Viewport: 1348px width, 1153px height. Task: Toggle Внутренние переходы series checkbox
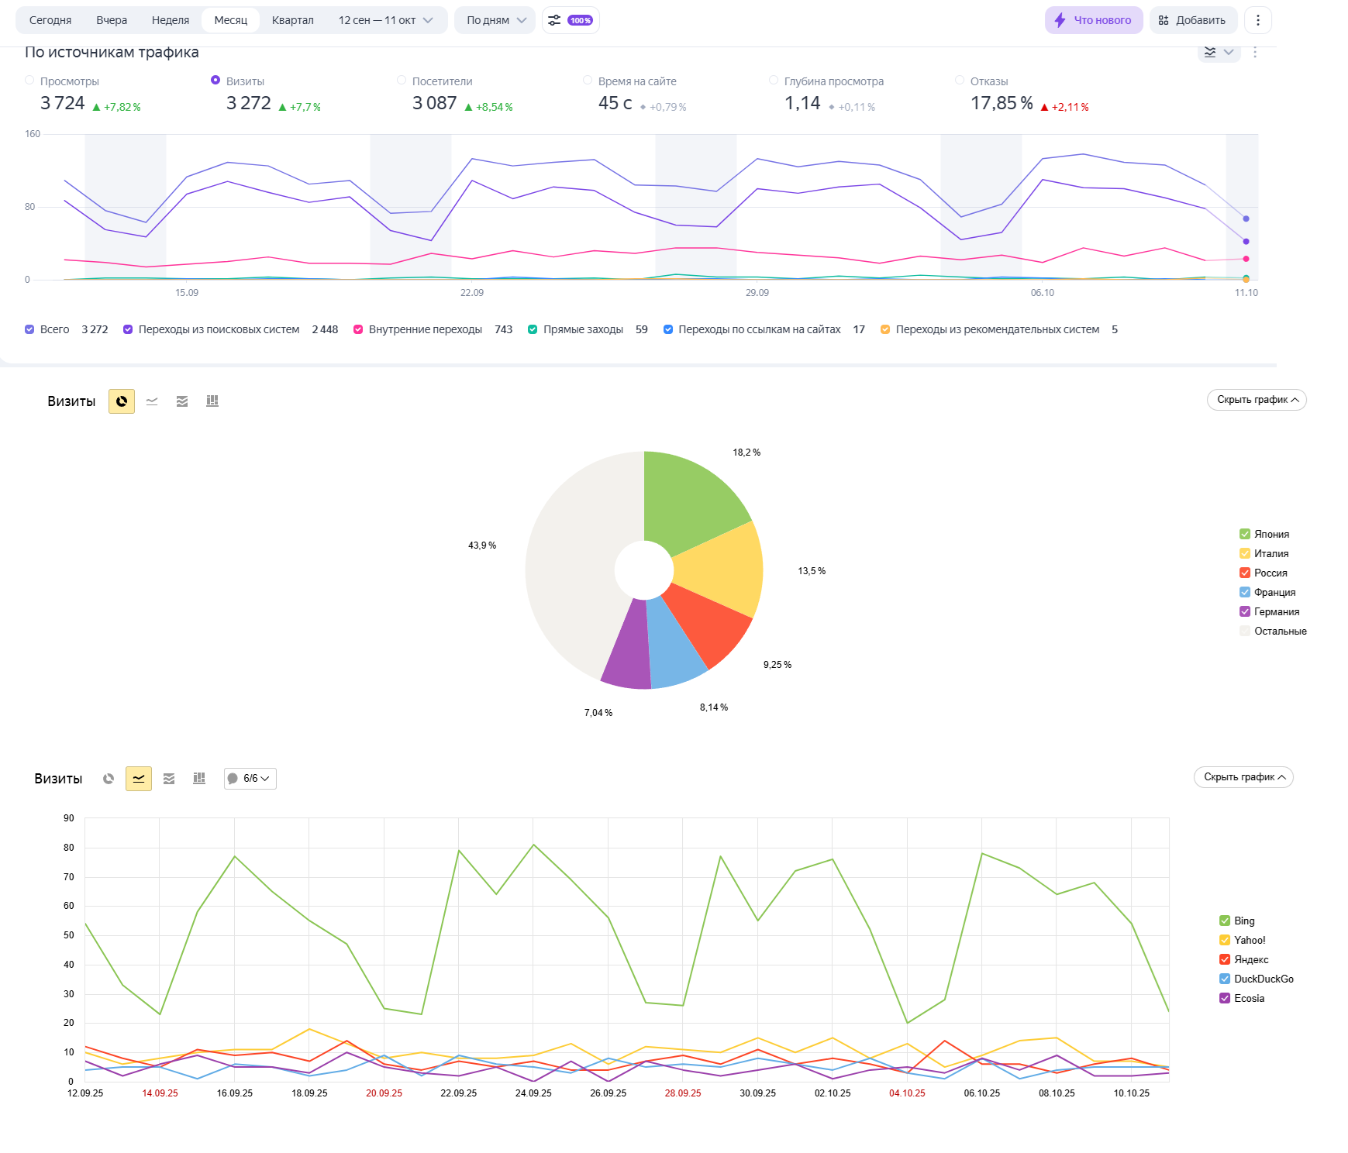[358, 329]
